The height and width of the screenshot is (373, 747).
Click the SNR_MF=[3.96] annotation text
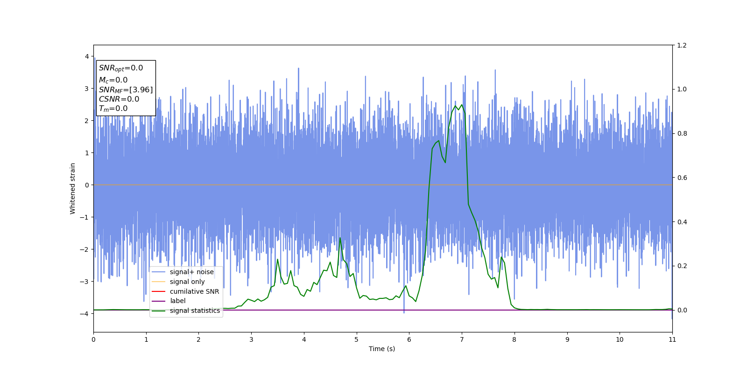pos(126,90)
